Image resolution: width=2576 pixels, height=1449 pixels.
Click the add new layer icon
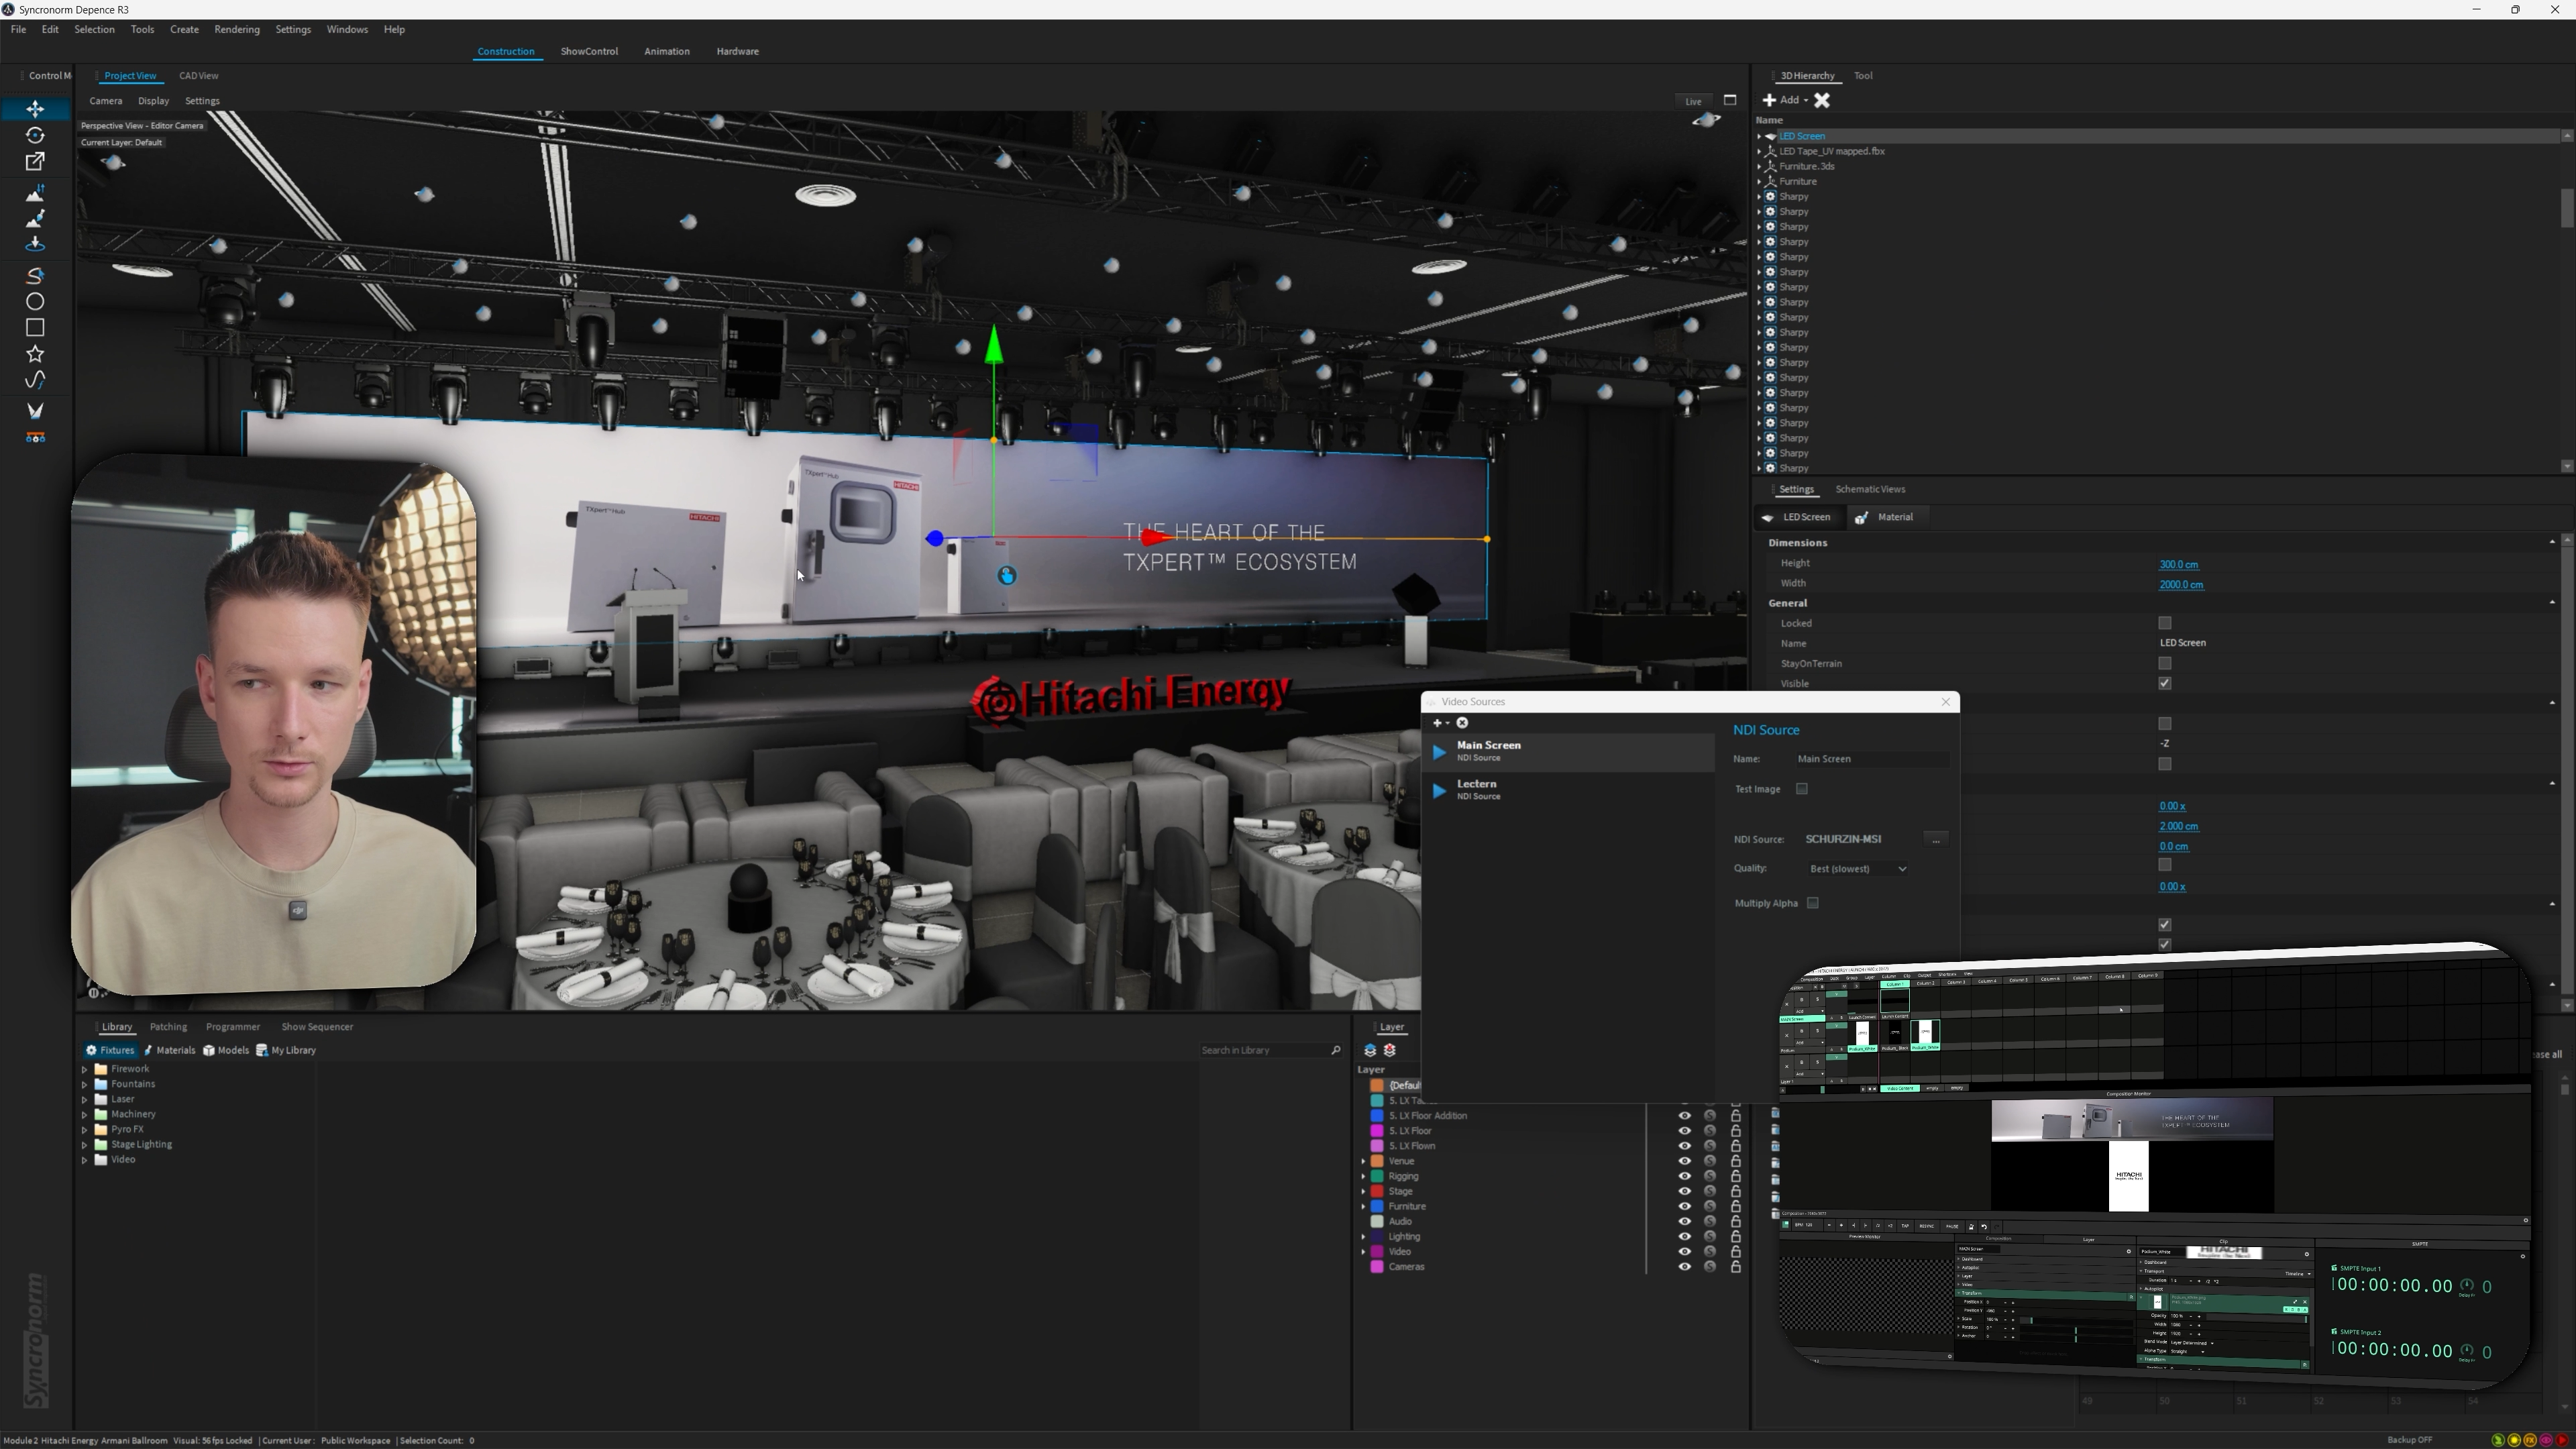click(x=1370, y=1050)
